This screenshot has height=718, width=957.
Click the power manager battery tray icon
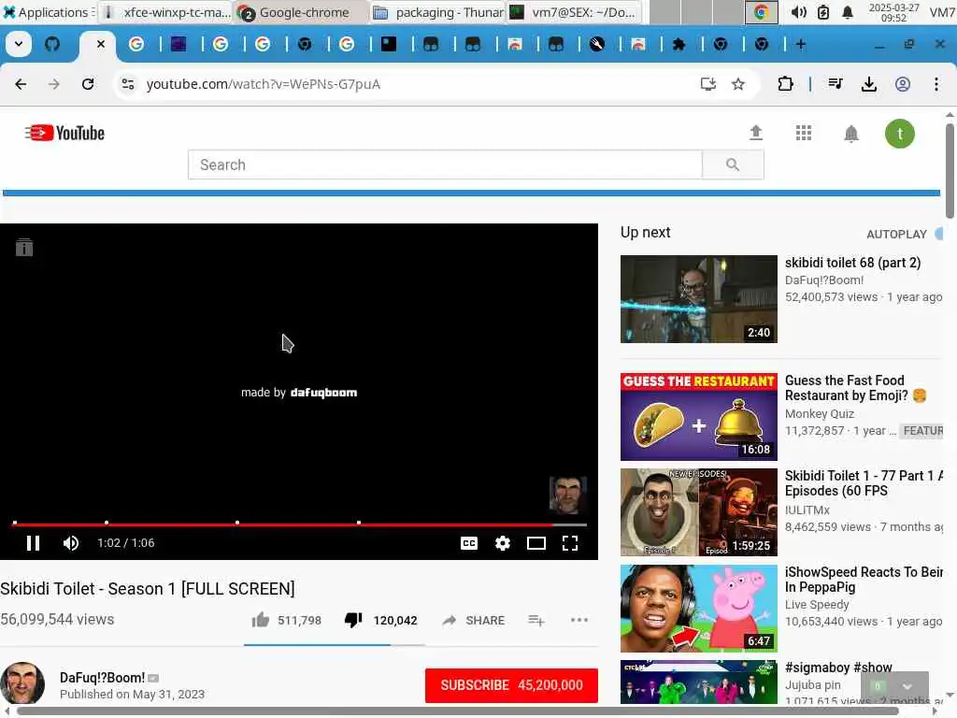[823, 12]
